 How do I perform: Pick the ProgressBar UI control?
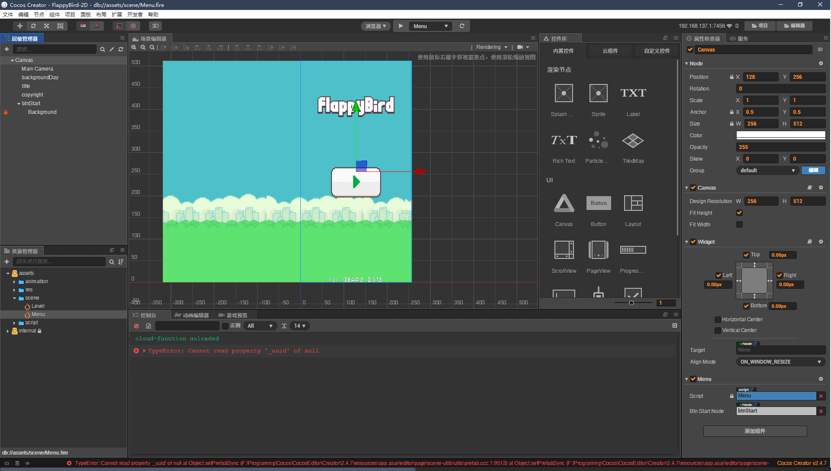633,257
